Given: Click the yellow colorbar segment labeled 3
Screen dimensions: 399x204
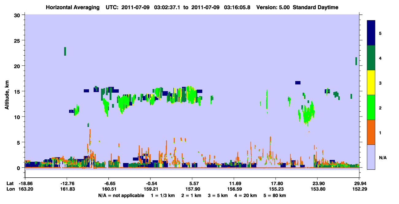Looking at the screenshot, I should (x=371, y=83).
